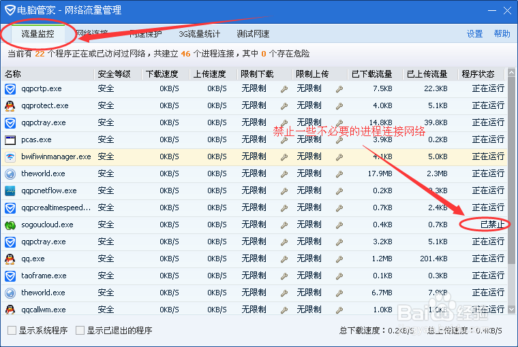
Task: Open the 3G流量统计 tab
Action: (x=199, y=34)
